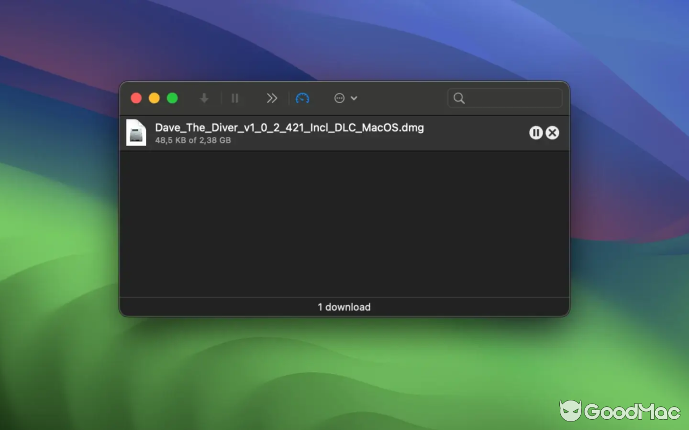
Task: Click the add new download arrow icon
Action: [x=203, y=98]
